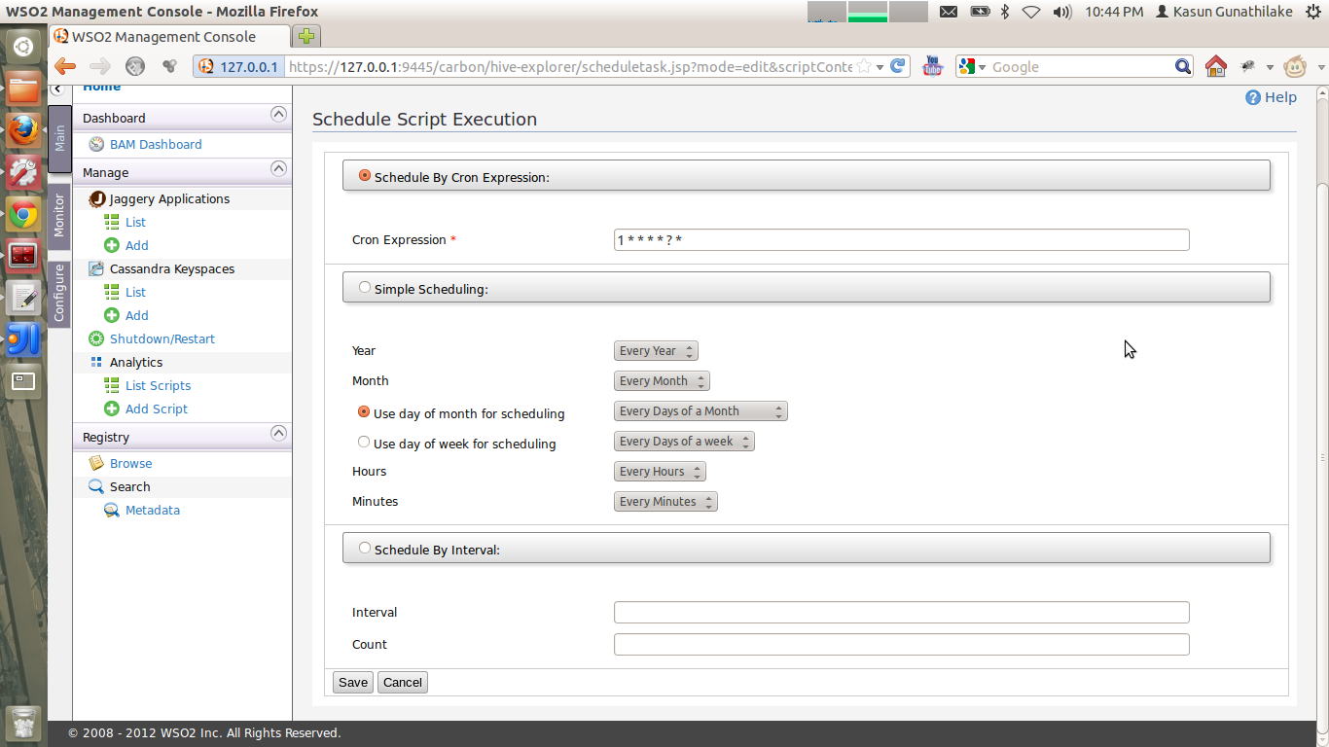This screenshot has width=1329, height=747.
Task: Reload the page with the refresh icon
Action: pyautogui.click(x=899, y=66)
